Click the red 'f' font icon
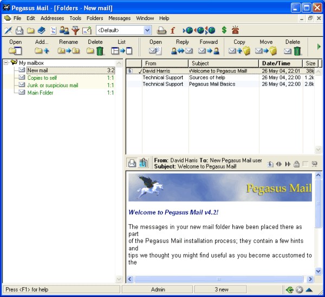Screen dimensions: 325x297 click(173, 30)
